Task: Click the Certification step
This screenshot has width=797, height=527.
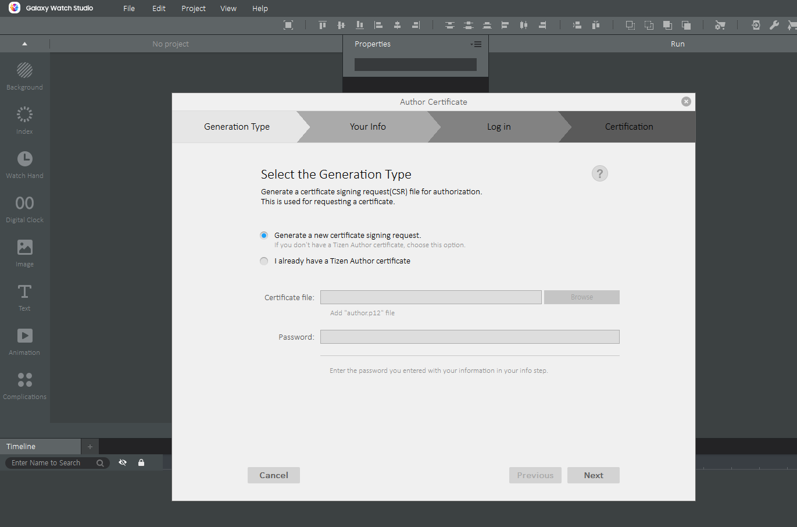Action: (629, 127)
